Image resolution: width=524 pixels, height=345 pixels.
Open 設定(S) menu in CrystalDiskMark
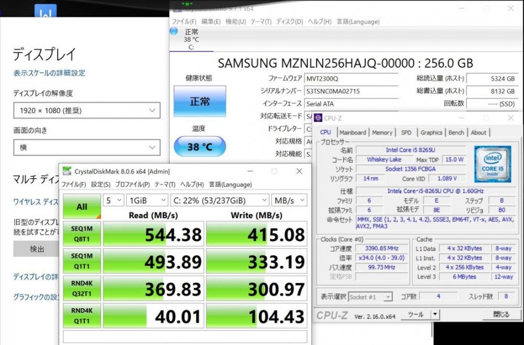[x=101, y=185]
